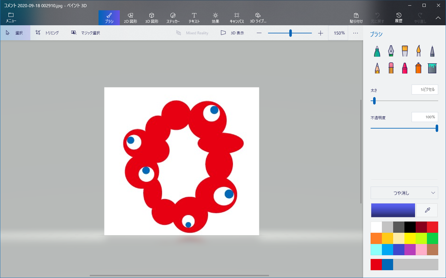Select the eraser tool
446x278 pixels.
(x=391, y=68)
